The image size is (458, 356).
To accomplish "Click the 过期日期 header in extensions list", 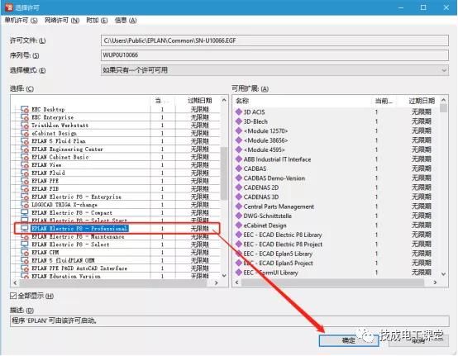I will click(422, 101).
